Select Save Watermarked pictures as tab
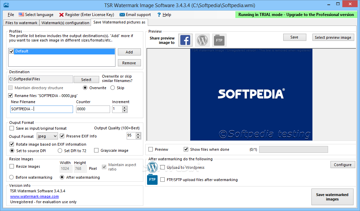 pyautogui.click(x=120, y=22)
